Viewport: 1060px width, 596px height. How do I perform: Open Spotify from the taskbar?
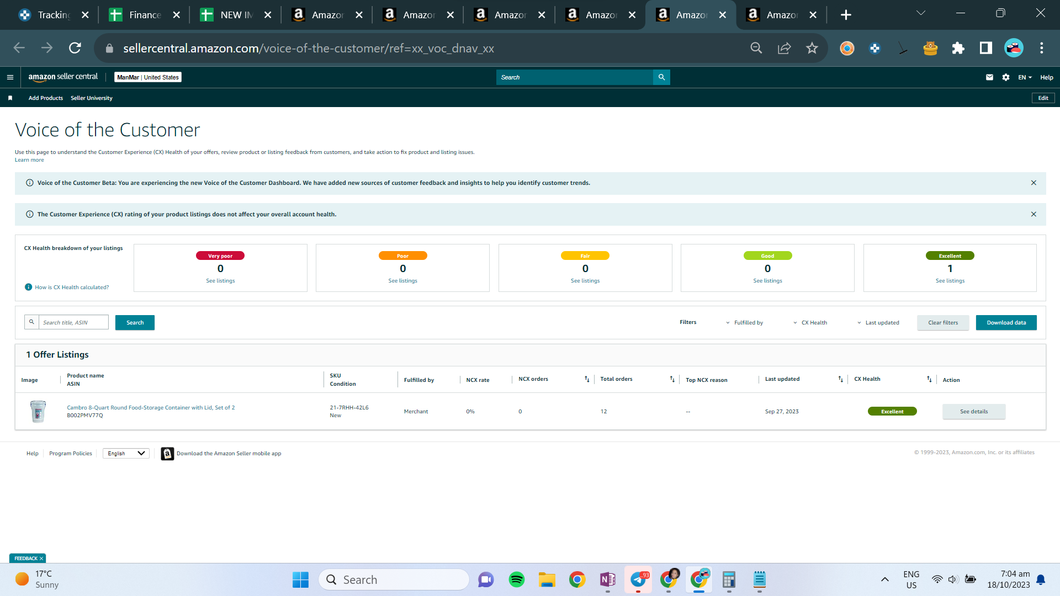pyautogui.click(x=516, y=579)
